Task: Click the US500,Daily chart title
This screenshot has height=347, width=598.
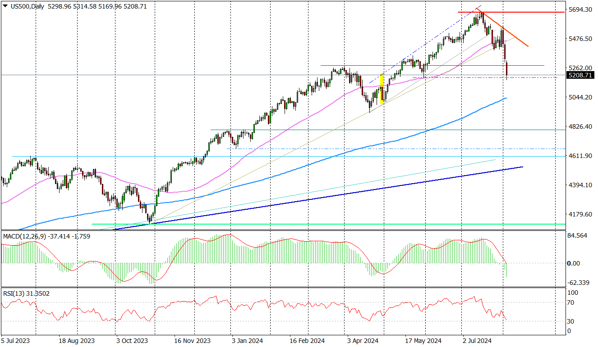Action: 27,6
